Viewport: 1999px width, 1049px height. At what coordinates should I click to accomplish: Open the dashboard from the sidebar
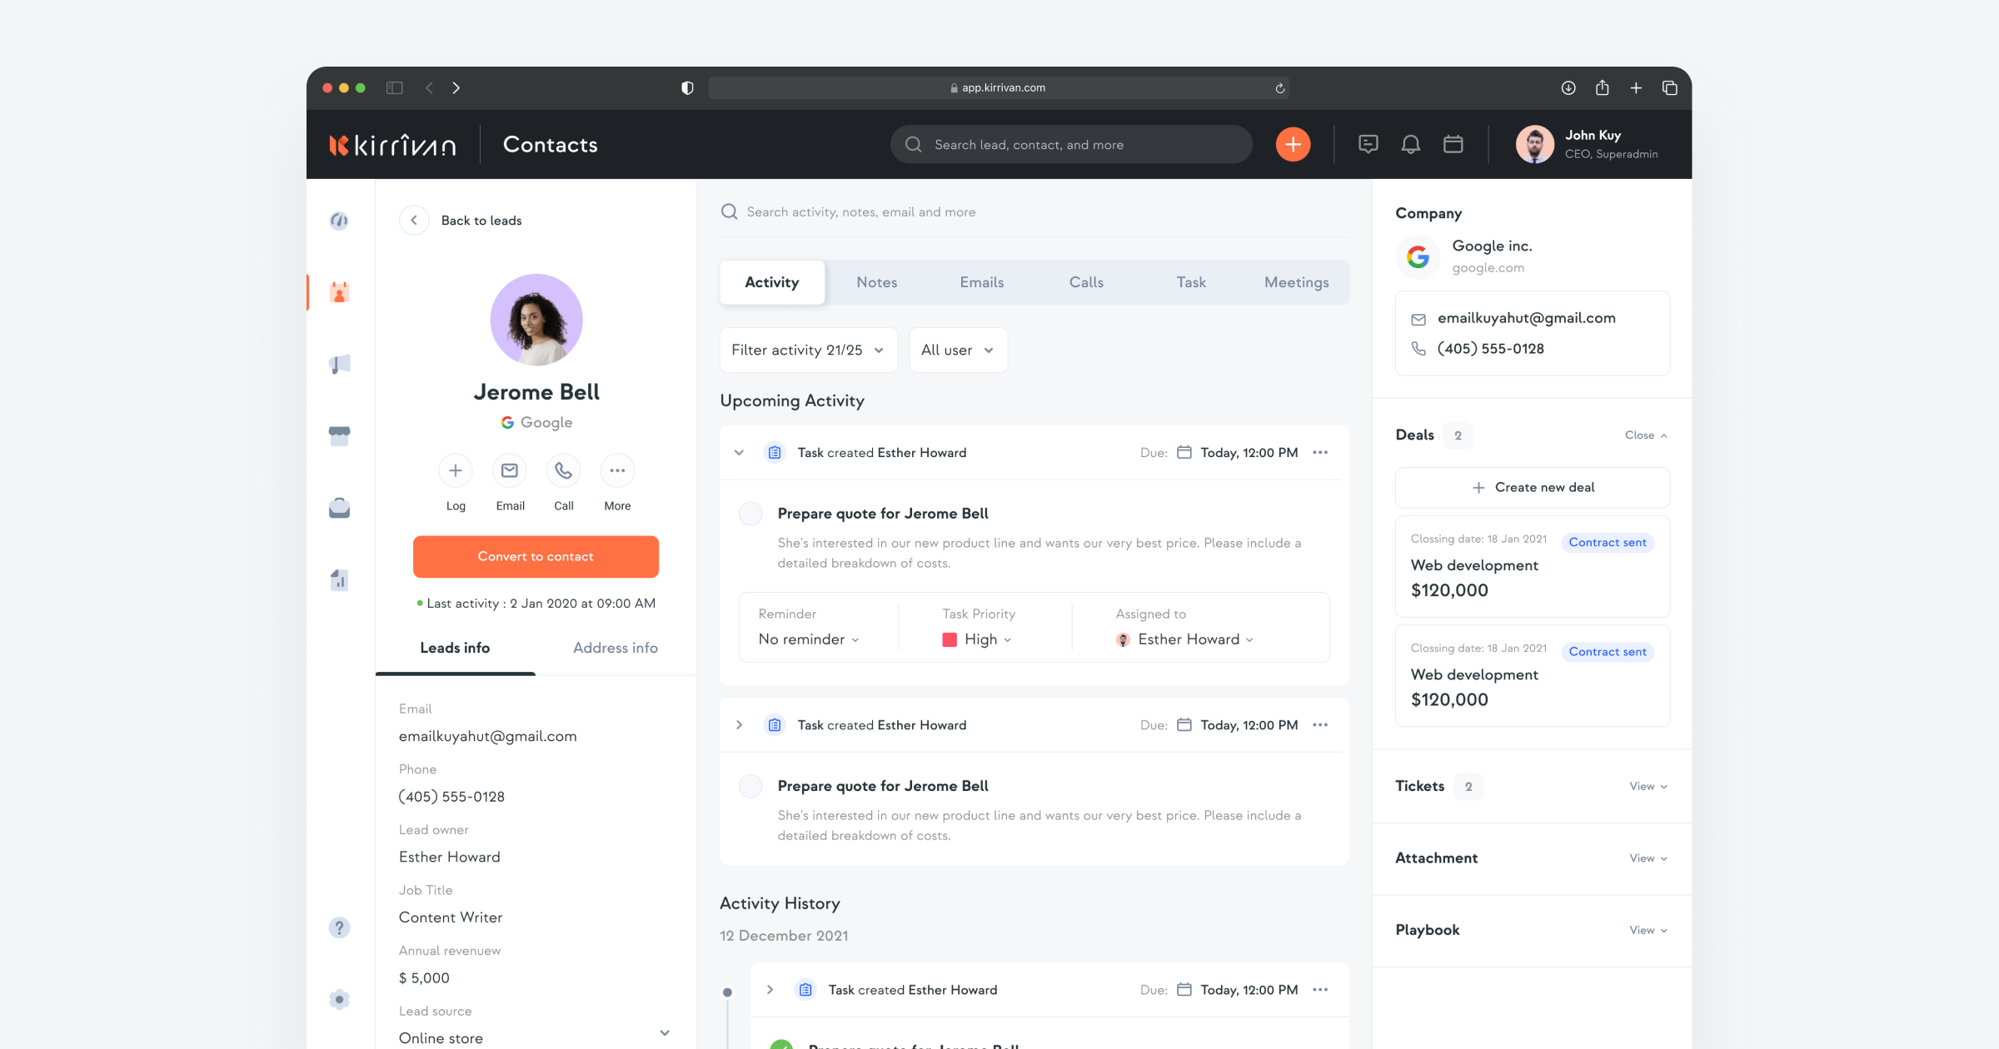[339, 221]
